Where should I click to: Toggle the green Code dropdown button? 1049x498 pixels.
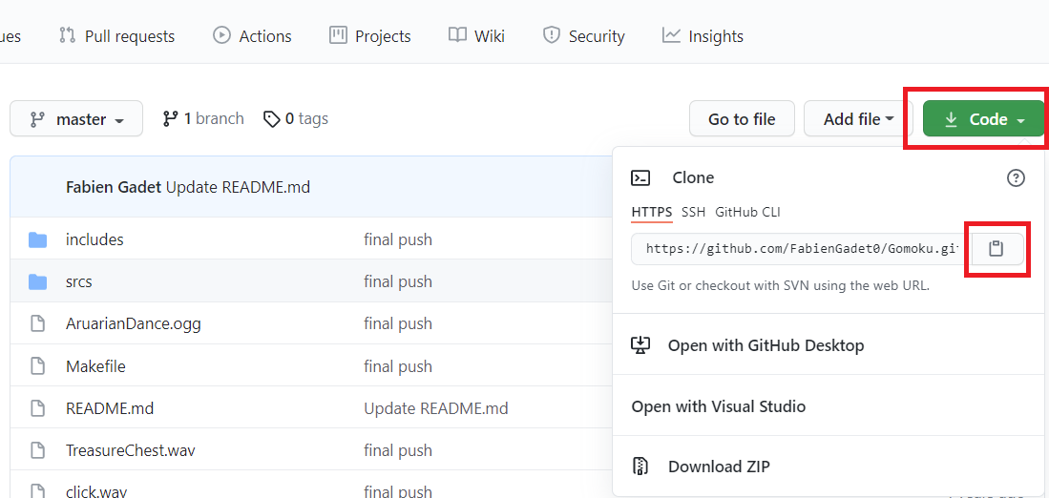983,119
